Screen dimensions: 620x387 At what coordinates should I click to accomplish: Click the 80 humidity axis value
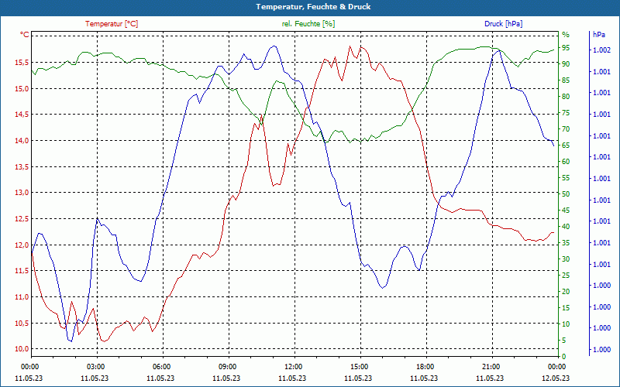click(x=566, y=96)
